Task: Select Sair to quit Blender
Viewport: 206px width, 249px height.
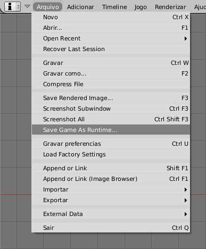Action: click(x=111, y=228)
